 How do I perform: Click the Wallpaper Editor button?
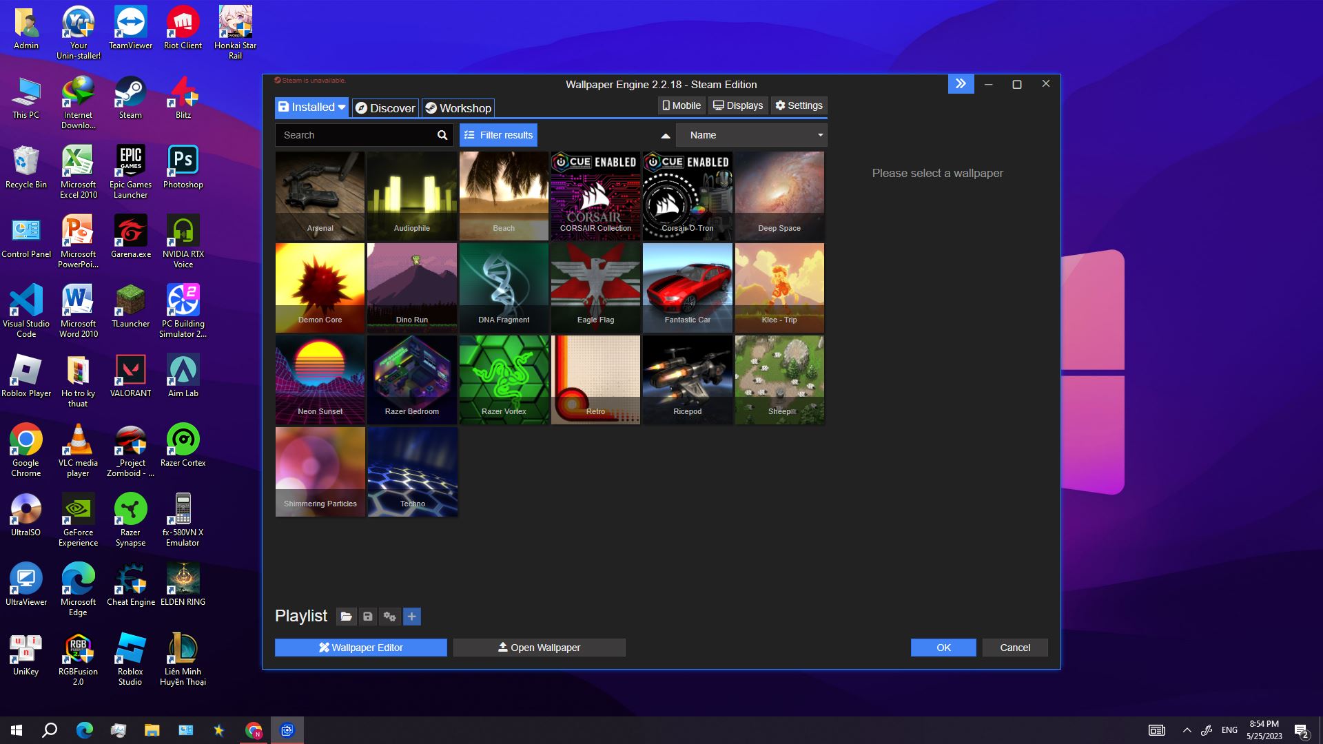360,648
